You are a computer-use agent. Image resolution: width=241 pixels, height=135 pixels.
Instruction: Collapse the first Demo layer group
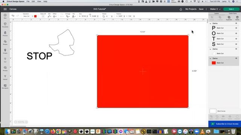point(210,23)
